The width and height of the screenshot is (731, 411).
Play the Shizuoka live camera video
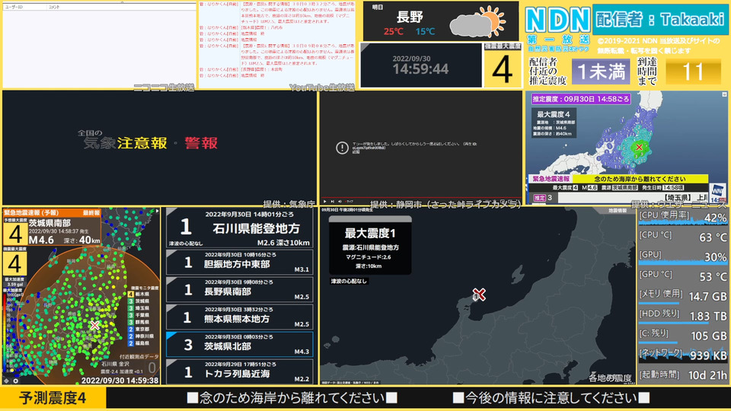pyautogui.click(x=325, y=201)
